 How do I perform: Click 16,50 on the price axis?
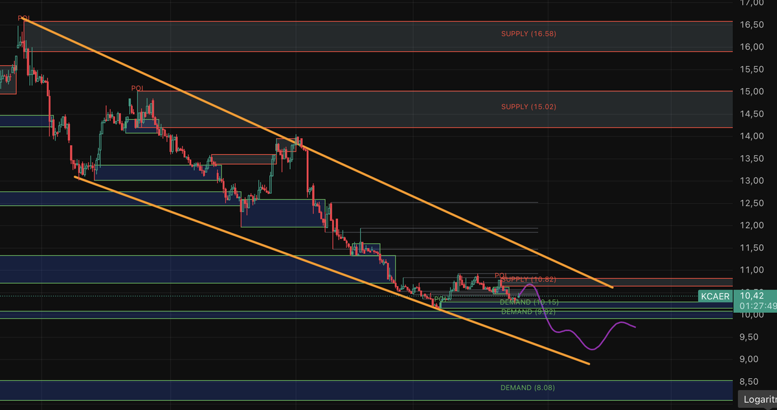[752, 24]
